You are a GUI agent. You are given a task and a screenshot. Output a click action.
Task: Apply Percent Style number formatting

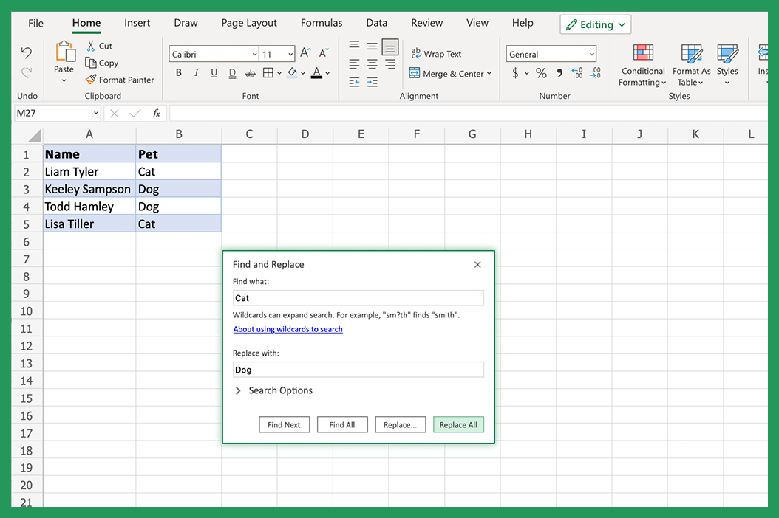pos(541,73)
